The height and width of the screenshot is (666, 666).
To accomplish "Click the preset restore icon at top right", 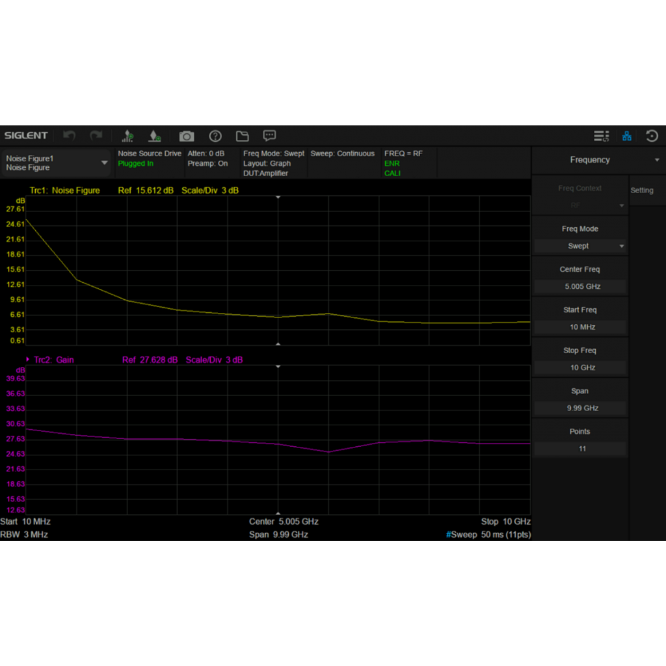I will coord(652,136).
